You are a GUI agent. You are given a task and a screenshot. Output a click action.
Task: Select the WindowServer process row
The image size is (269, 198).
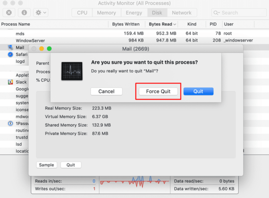(x=134, y=41)
